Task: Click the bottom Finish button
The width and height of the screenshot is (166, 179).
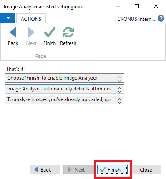Action: (x=112, y=169)
